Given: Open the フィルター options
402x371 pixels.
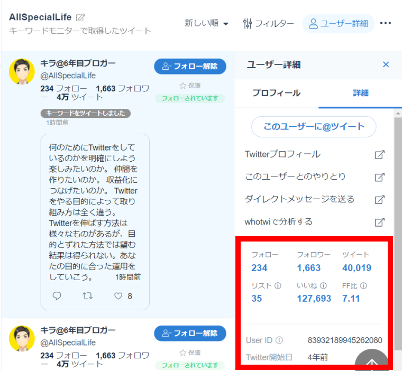Looking at the screenshot, I should pos(268,23).
